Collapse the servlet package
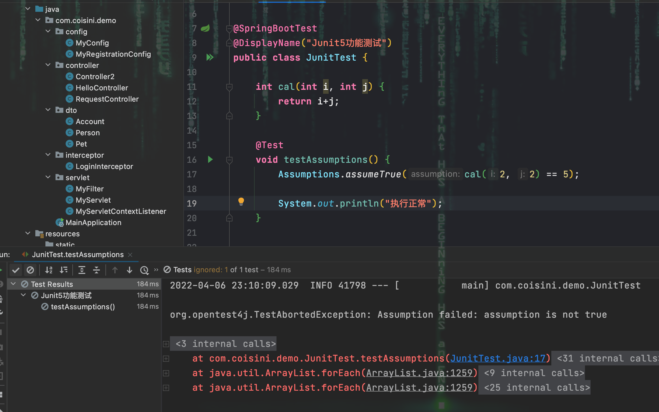The height and width of the screenshot is (412, 659). pyautogui.click(x=48, y=177)
